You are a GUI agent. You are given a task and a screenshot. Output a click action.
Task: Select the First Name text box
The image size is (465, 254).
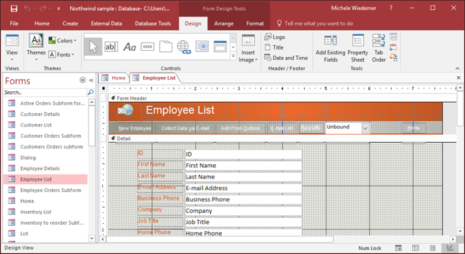pyautogui.click(x=243, y=166)
